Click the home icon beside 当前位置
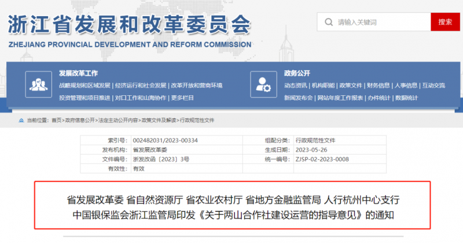This screenshot has width=463, height=243. pos(21,121)
